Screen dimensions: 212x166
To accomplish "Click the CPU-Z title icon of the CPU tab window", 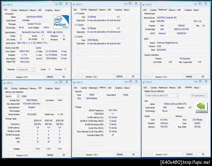I will point(4,5).
